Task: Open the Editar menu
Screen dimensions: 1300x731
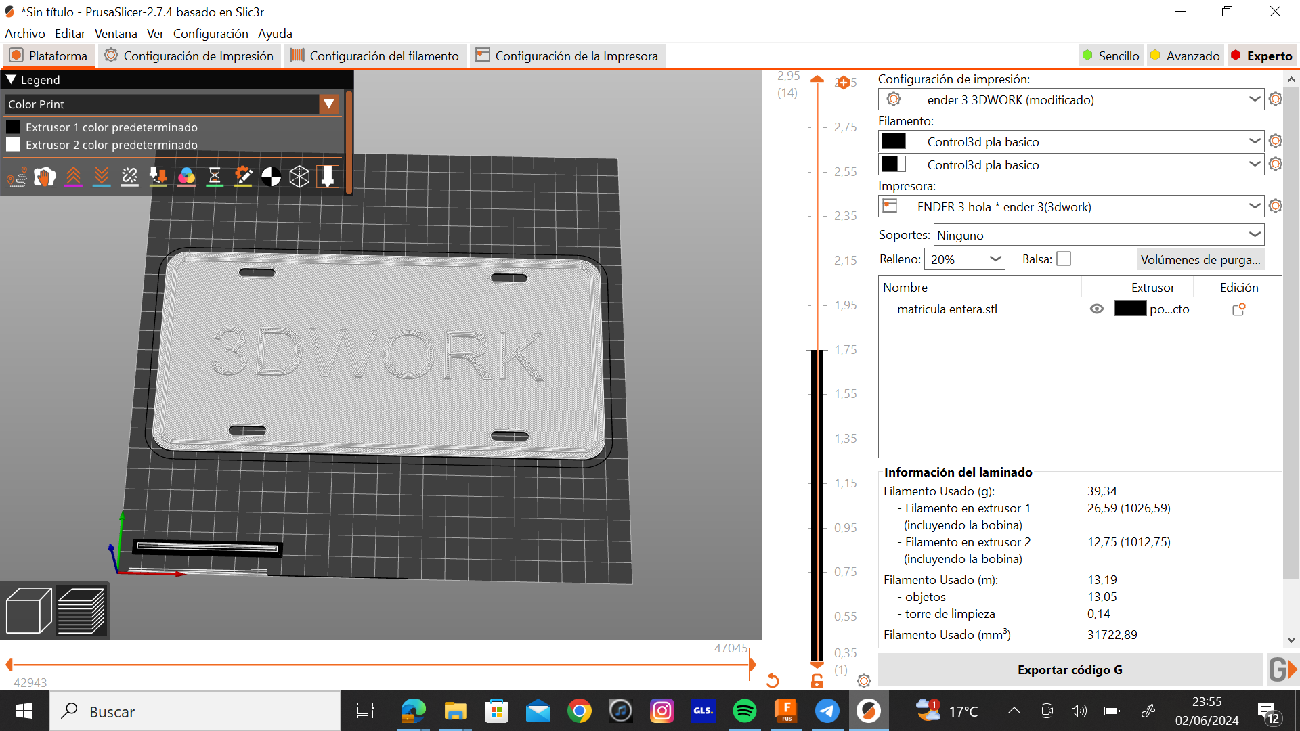Action: 70,34
